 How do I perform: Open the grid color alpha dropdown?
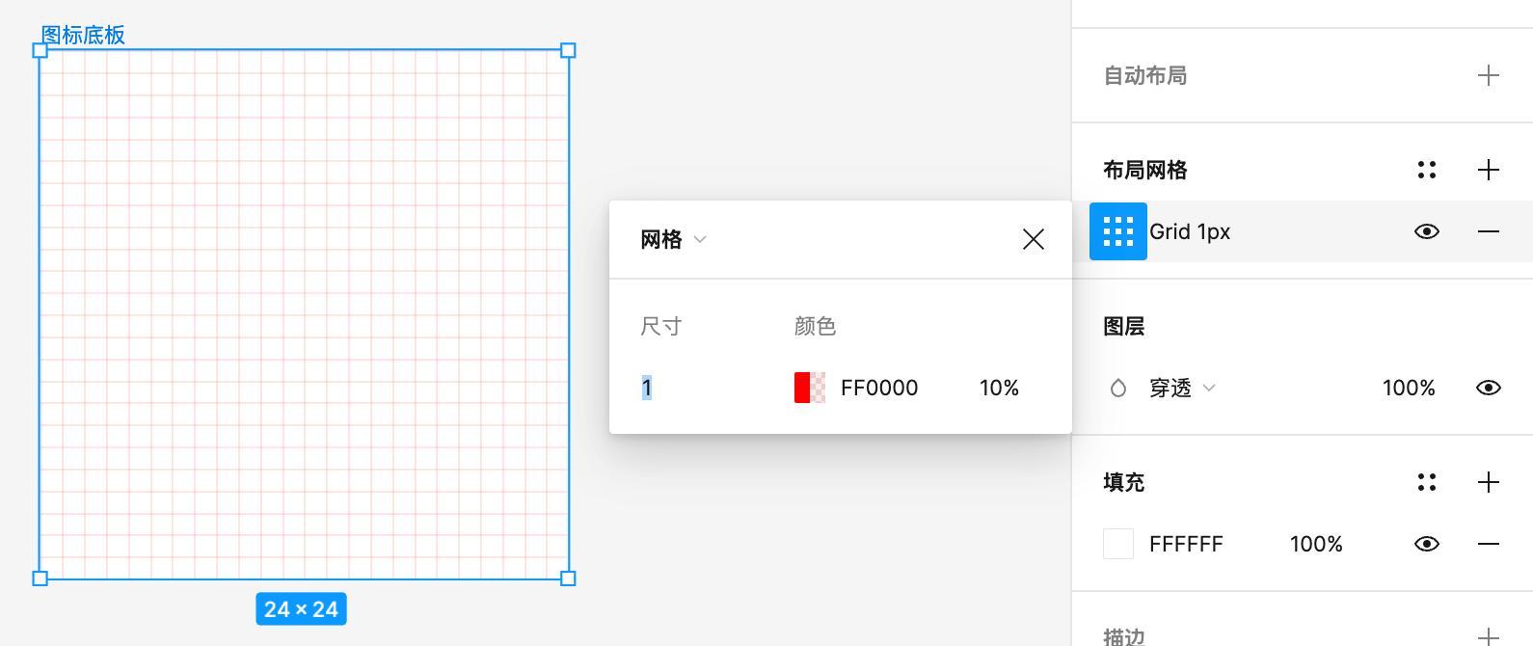(999, 388)
